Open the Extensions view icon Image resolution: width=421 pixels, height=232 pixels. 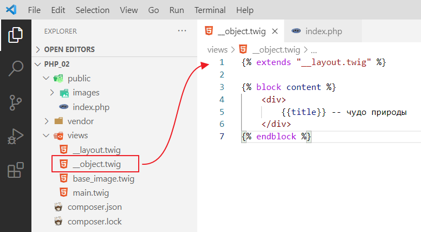(x=16, y=170)
